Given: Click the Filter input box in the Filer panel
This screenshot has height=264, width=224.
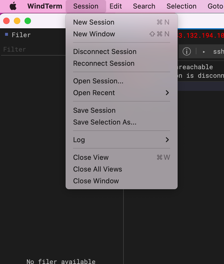Looking at the screenshot, I should [32, 49].
